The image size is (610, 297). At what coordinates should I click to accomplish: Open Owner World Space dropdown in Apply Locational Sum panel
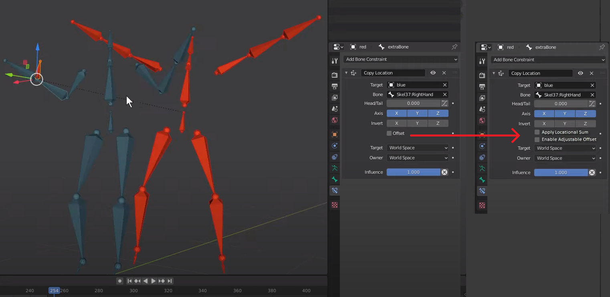click(565, 158)
